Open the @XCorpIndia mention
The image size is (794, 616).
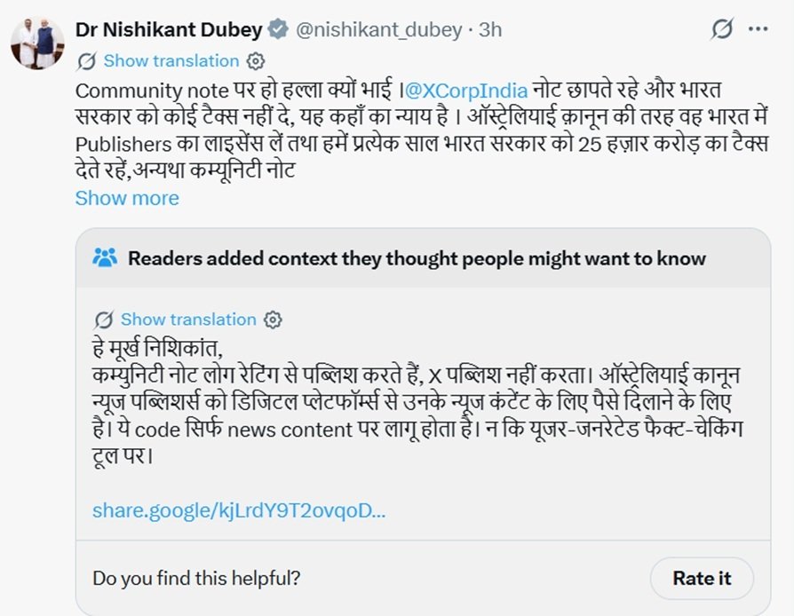[465, 91]
